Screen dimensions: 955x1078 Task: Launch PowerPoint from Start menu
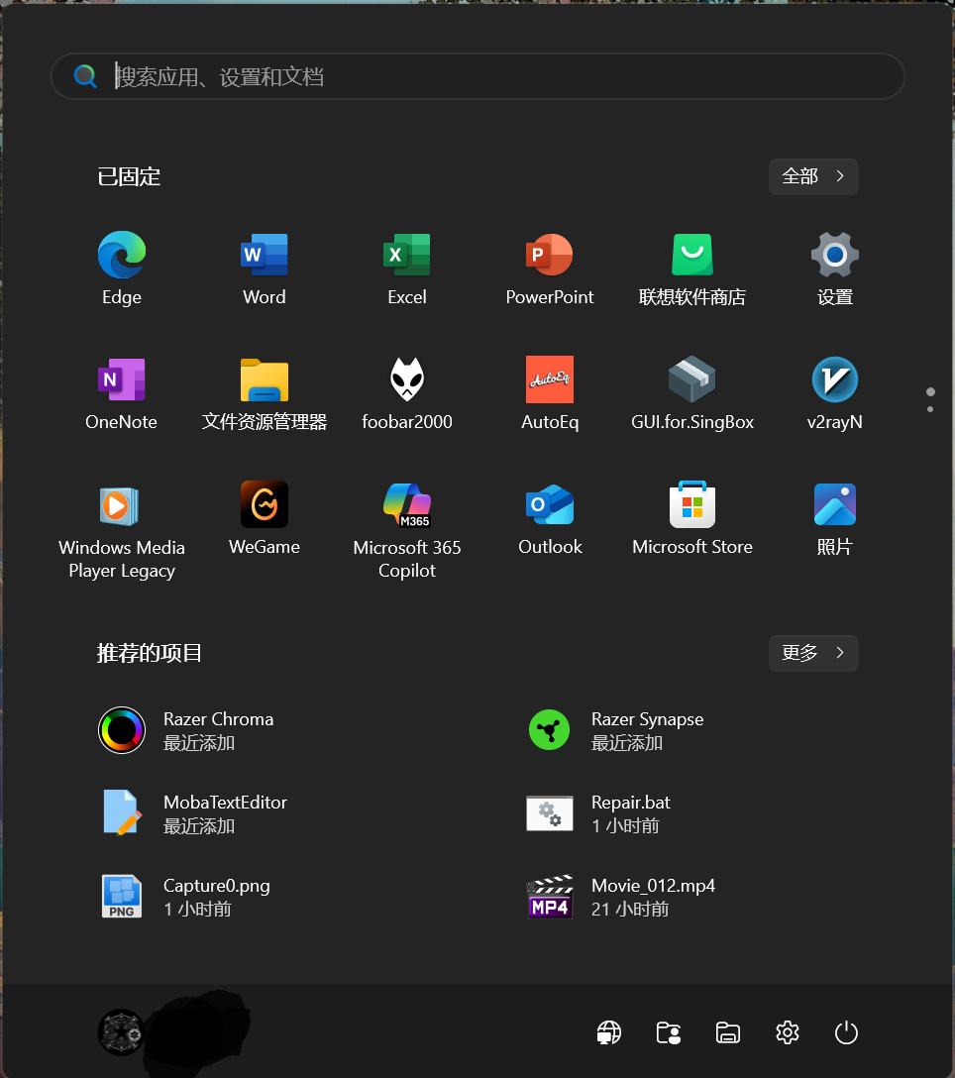550,269
